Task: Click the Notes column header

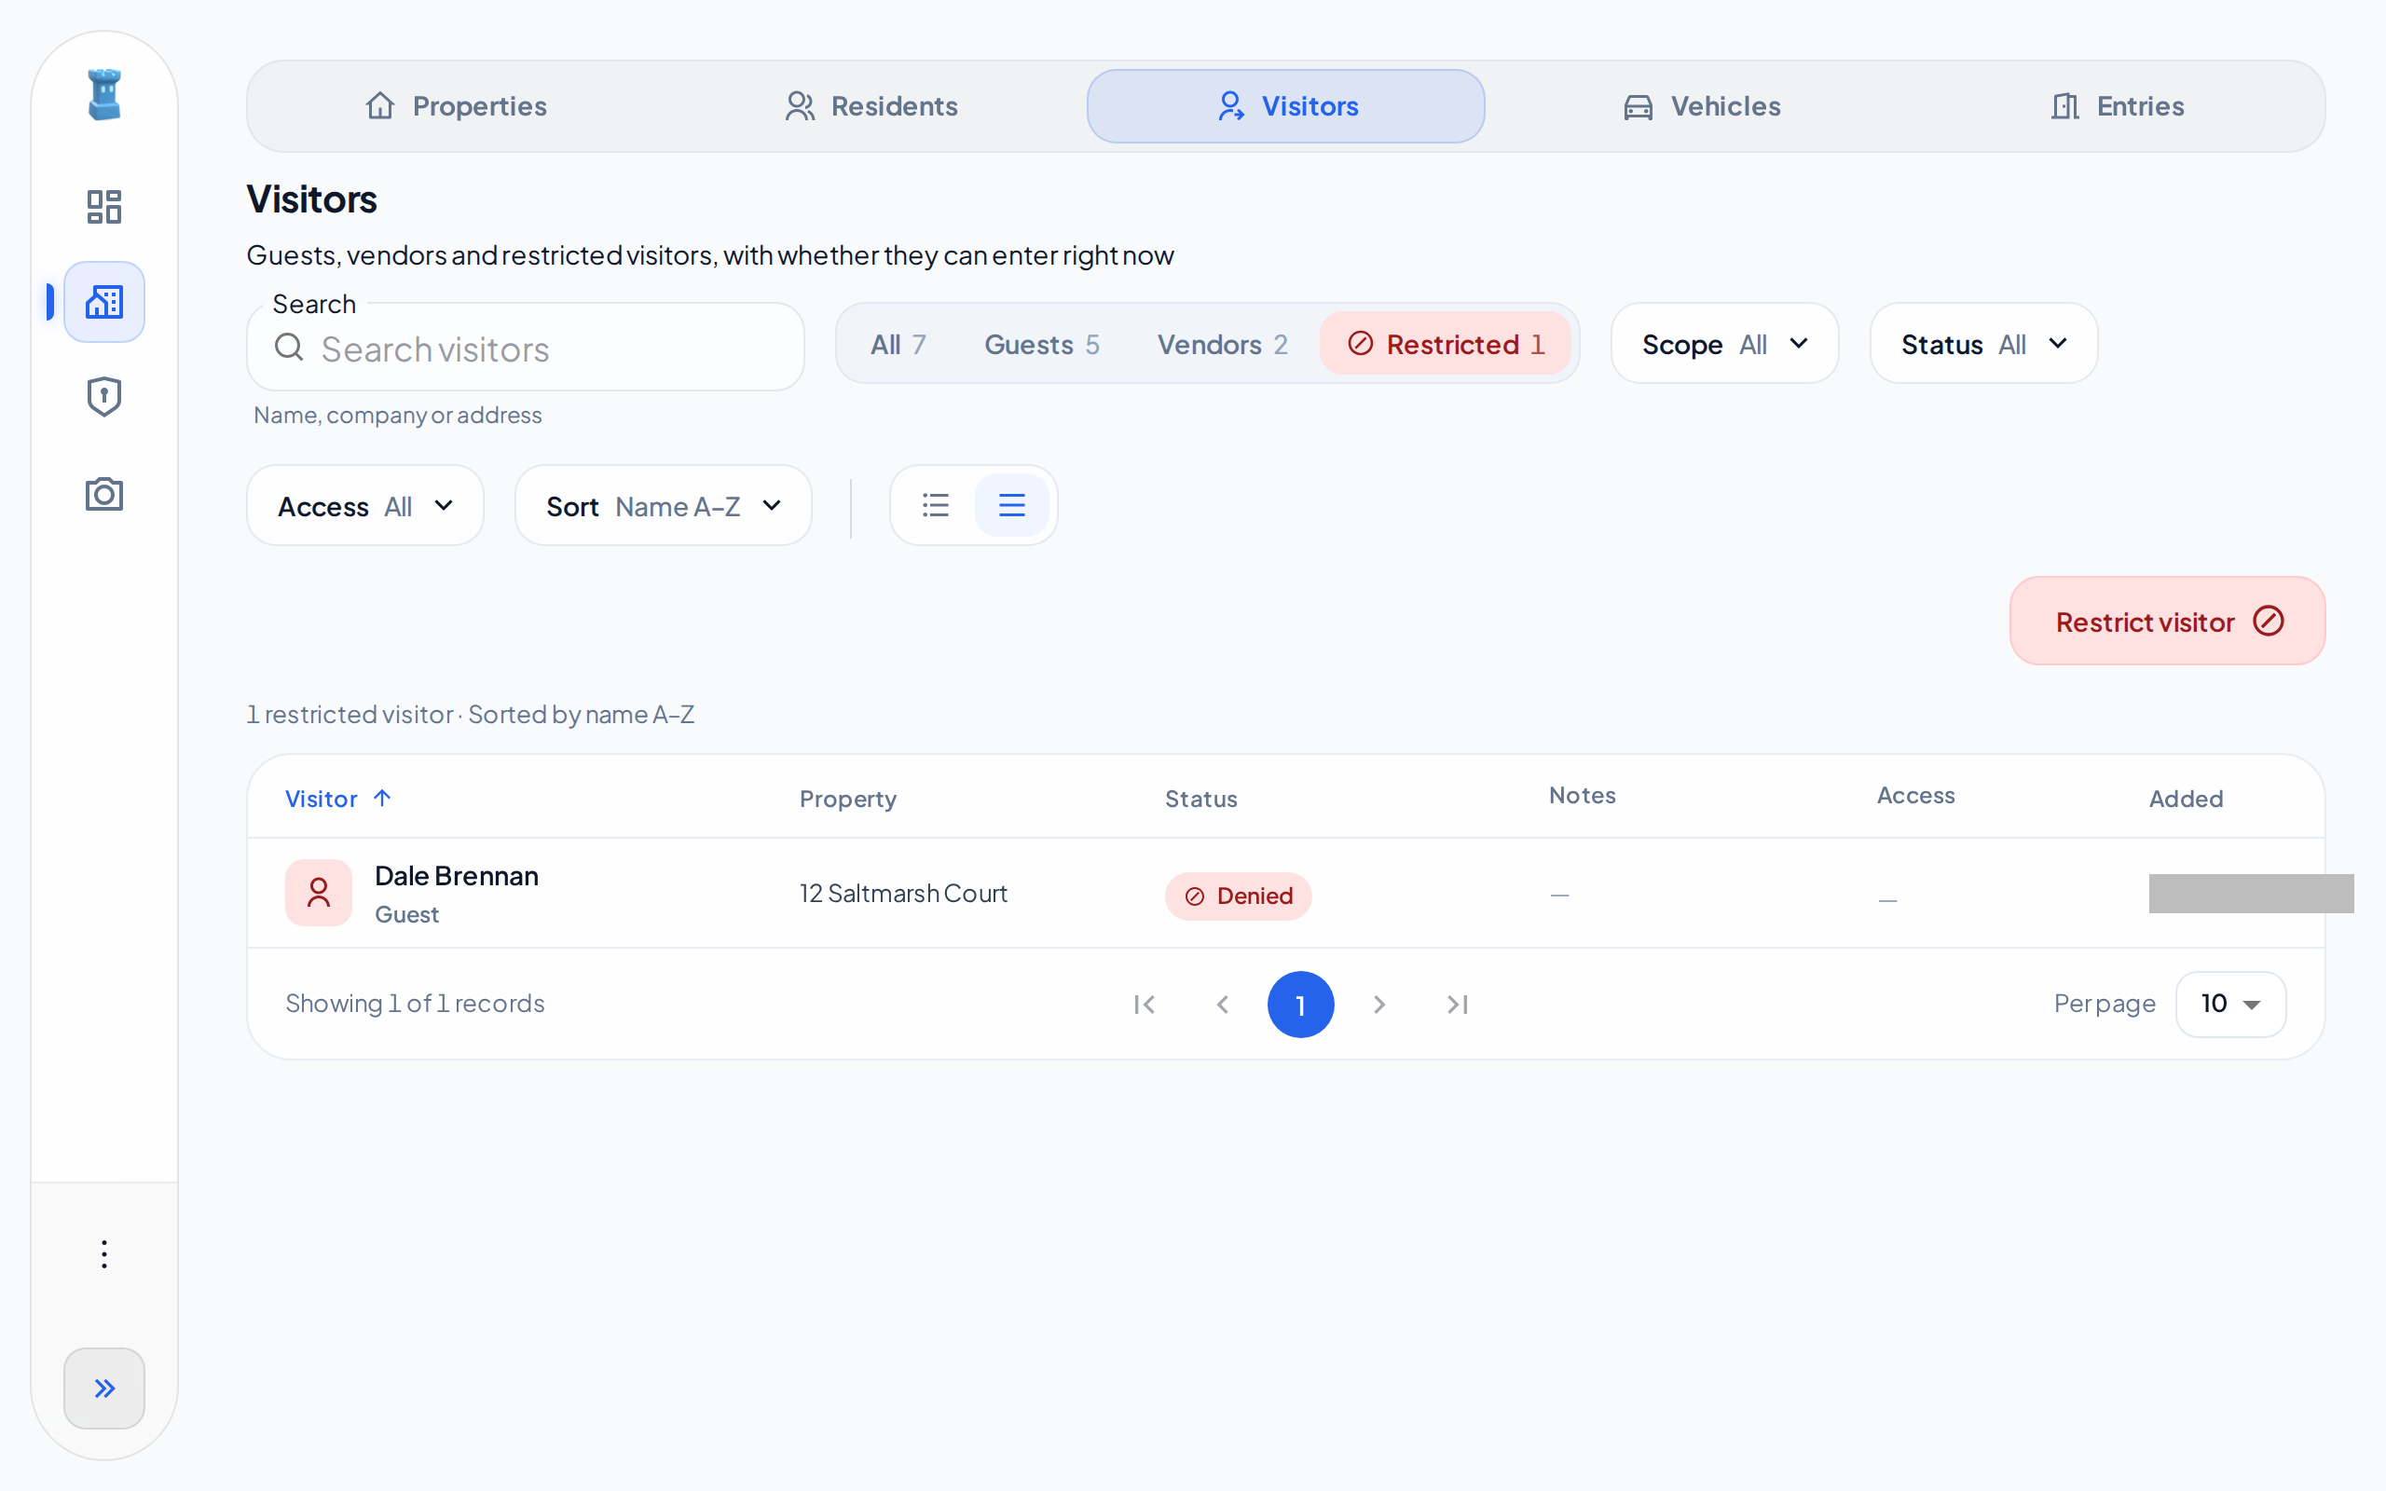Action: tap(1582, 795)
